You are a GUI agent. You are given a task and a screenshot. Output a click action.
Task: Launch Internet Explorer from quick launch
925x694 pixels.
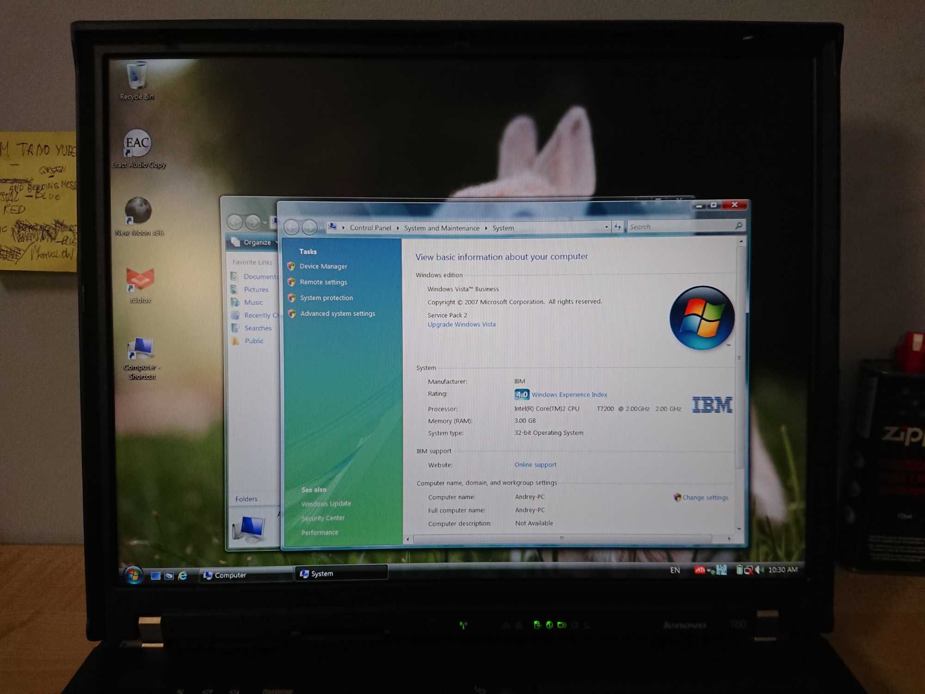[183, 576]
